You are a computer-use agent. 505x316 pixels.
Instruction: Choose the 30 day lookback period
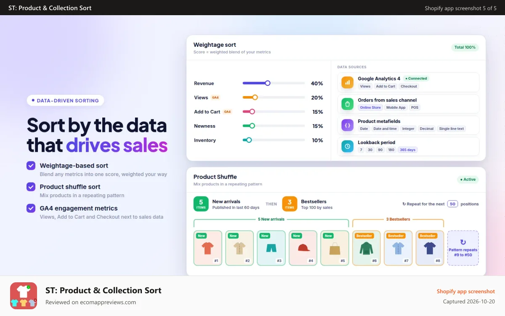pyautogui.click(x=370, y=150)
